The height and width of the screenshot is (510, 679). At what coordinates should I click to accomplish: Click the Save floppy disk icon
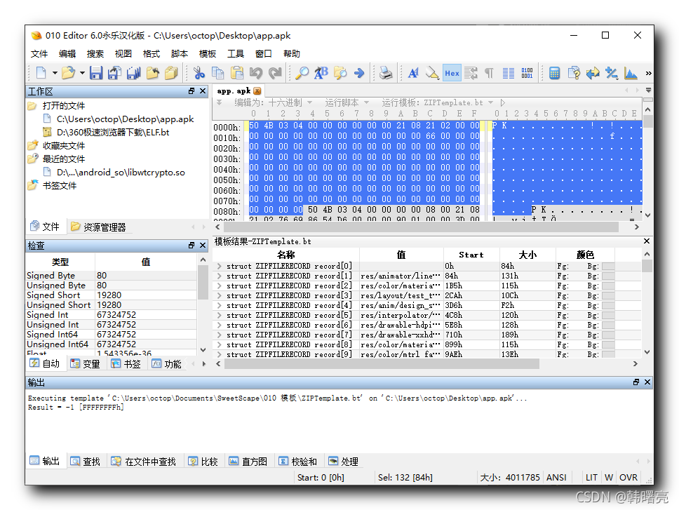tap(95, 73)
